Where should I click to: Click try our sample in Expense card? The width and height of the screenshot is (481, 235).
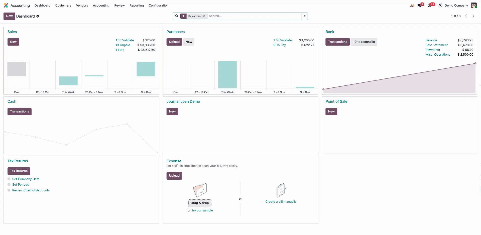tap(202, 210)
